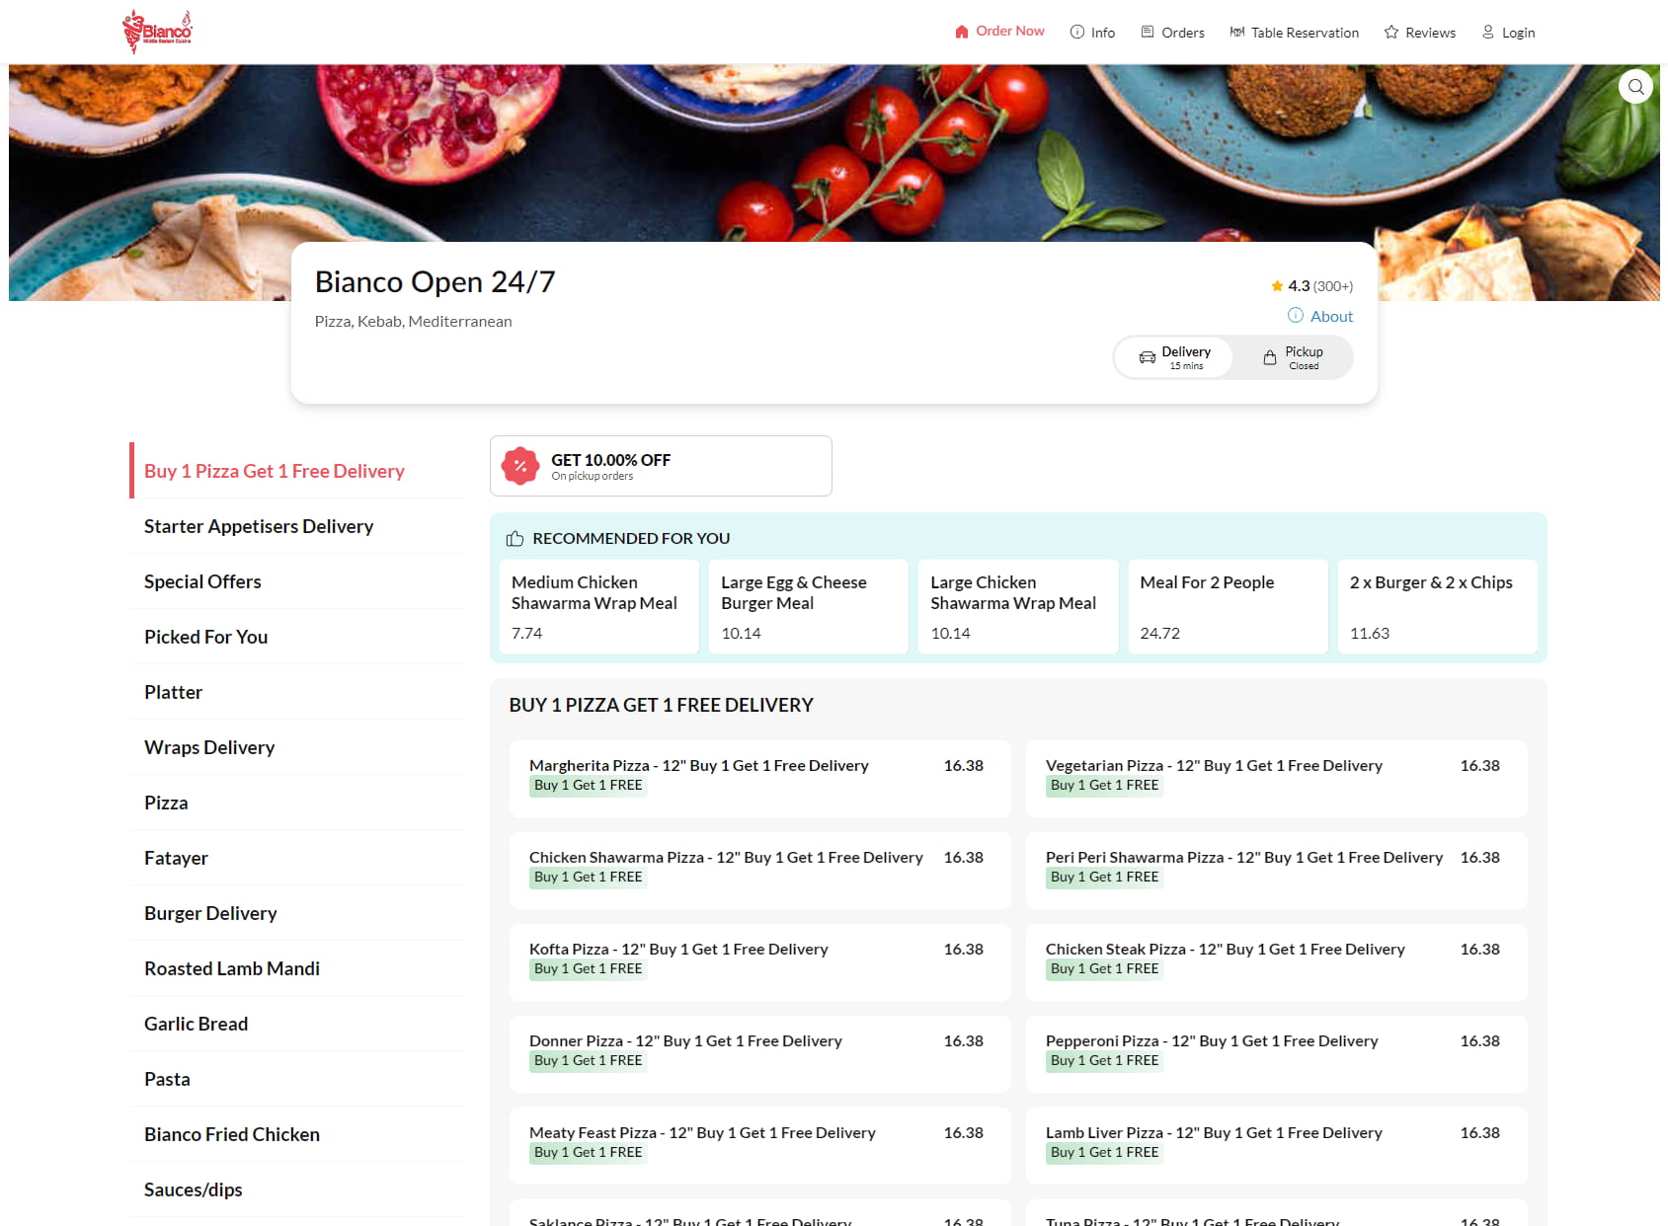This screenshot has width=1668, height=1226.
Task: Add Lamb Liver Pizza 12" to order
Action: (1277, 1146)
